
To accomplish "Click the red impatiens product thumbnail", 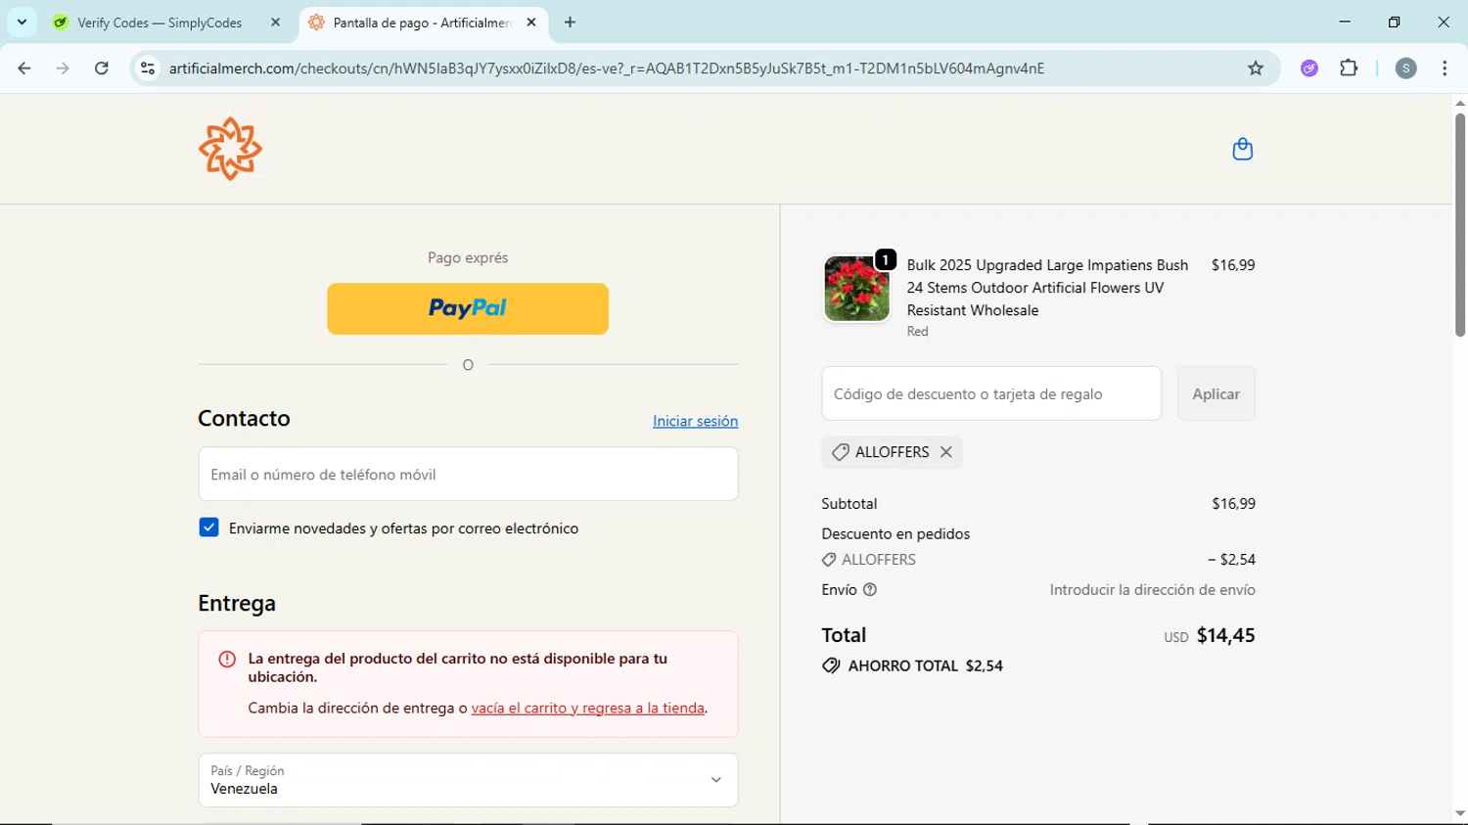I will [856, 289].
